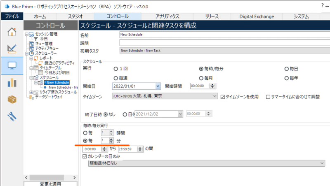Image resolution: width=330 pixels, height=186 pixels.
Task: Enable サマータイムに合わせて調整 checkbox
Action: (x=268, y=97)
